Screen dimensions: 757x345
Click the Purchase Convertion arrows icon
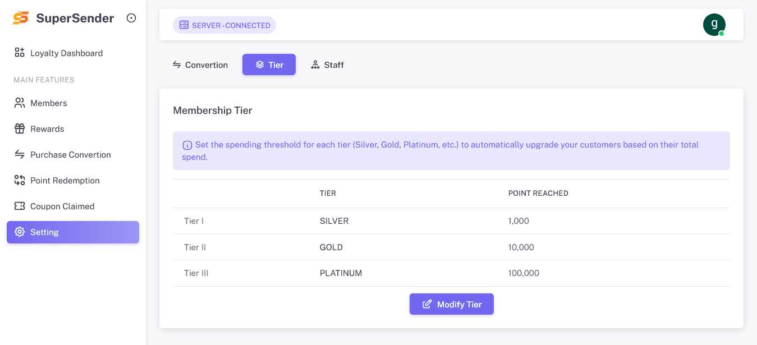[20, 155]
